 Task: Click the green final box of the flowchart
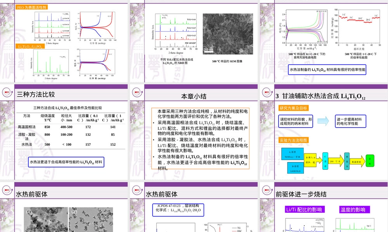(370, 161)
